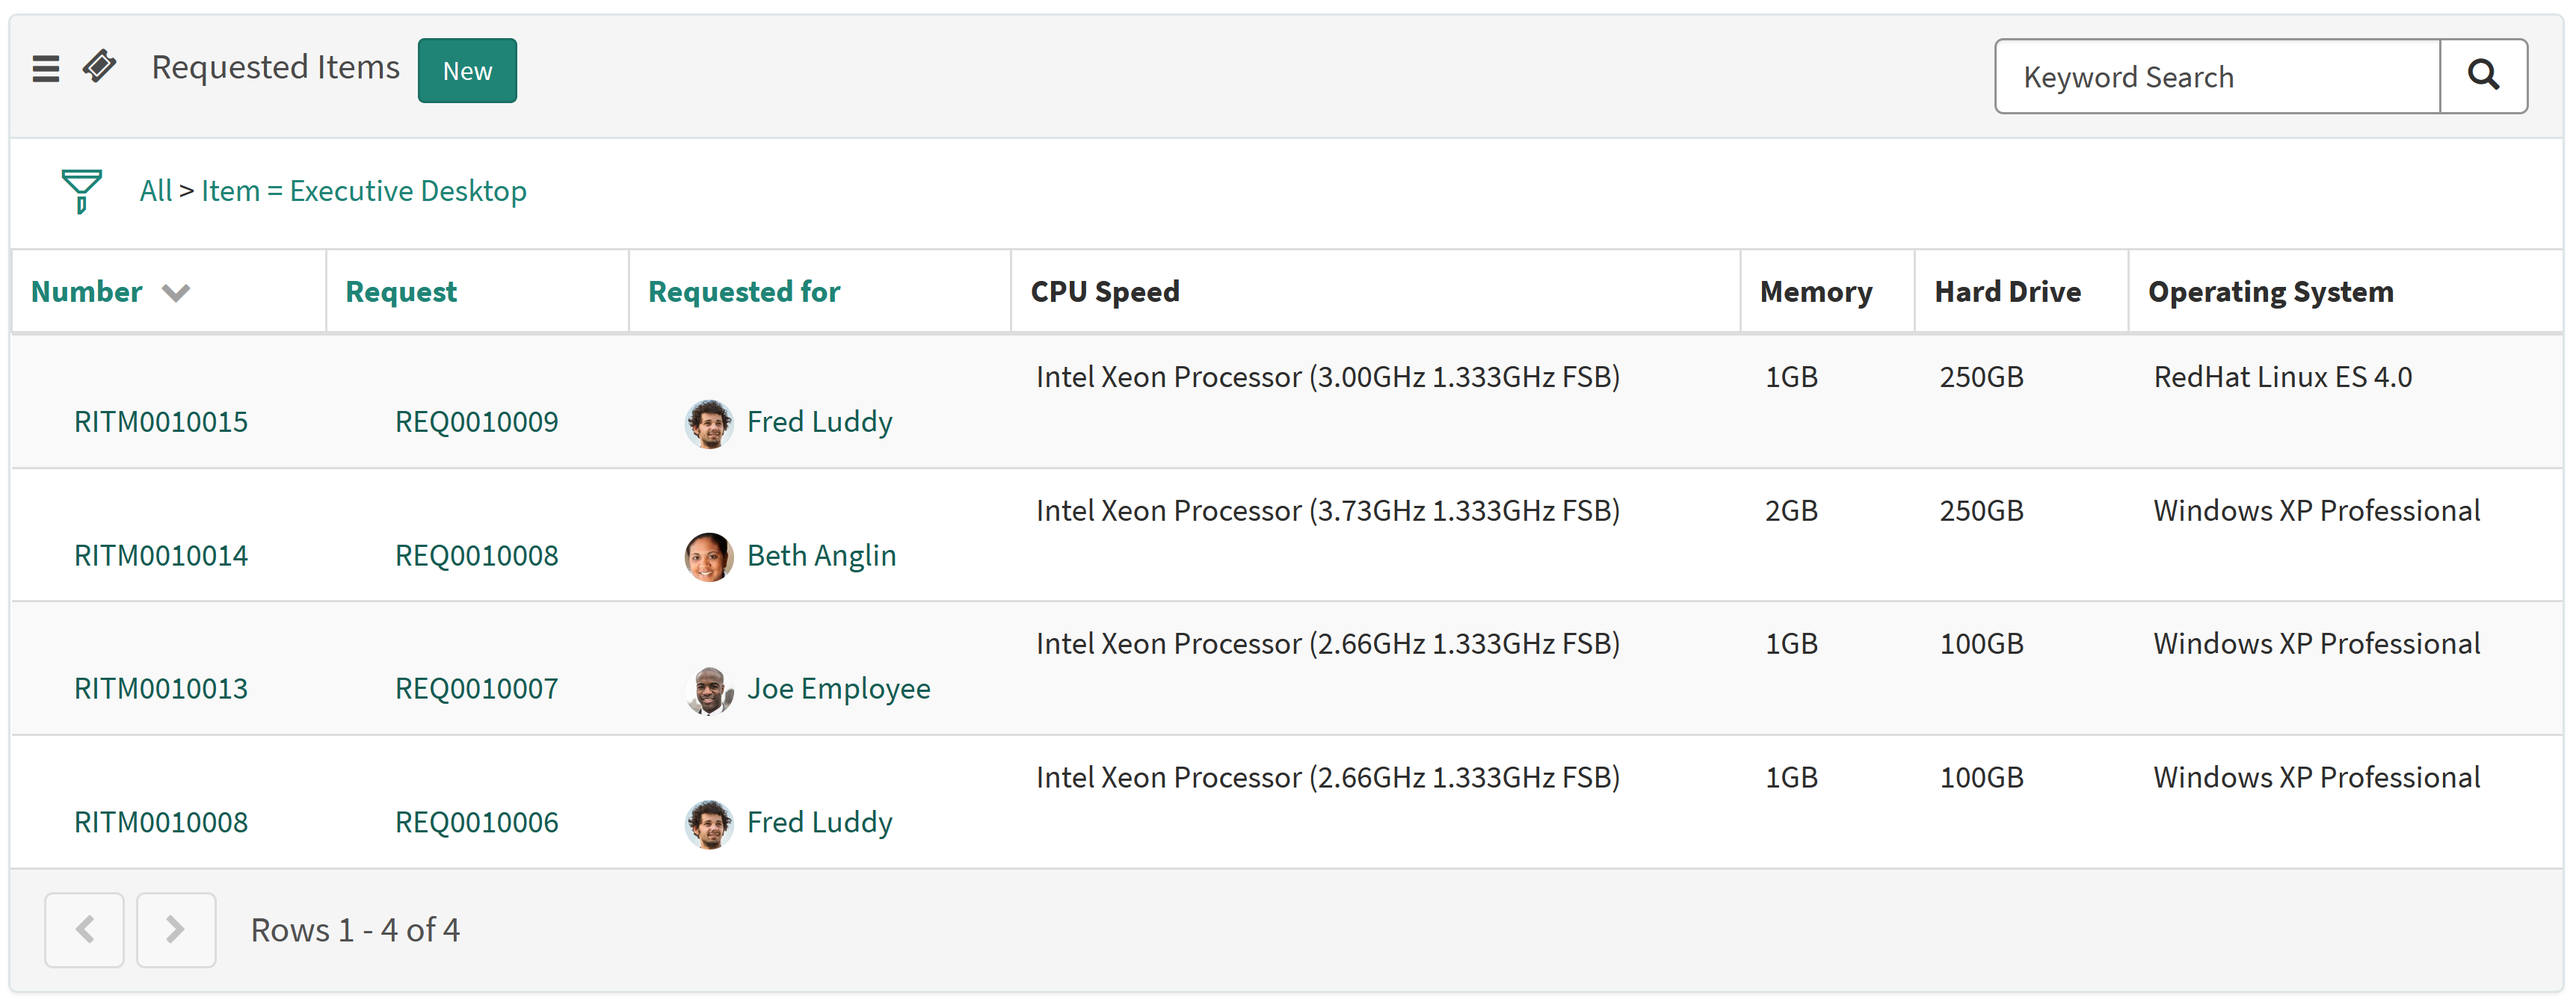This screenshot has width=2576, height=1002.
Task: Click Joe Employee's avatar picture
Action: 709,690
